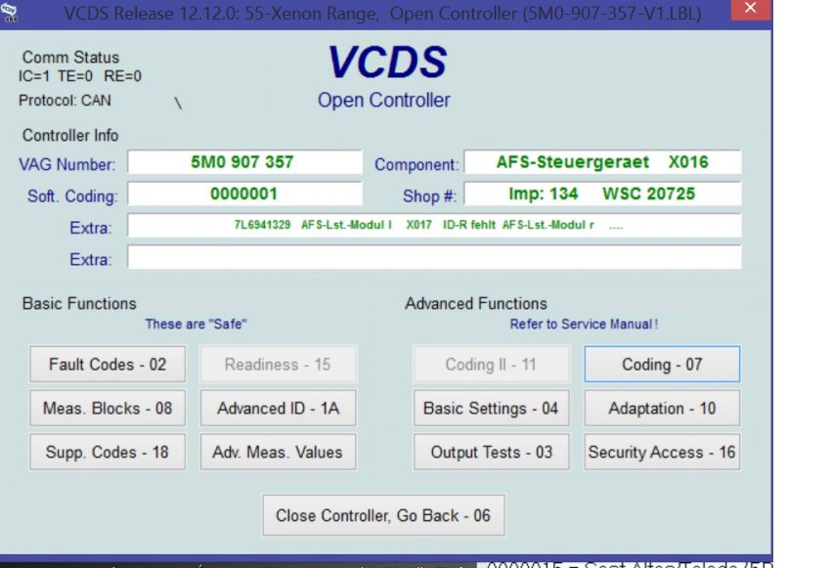Click the "Protocol: CAN" text
The image size is (831, 568).
[65, 100]
